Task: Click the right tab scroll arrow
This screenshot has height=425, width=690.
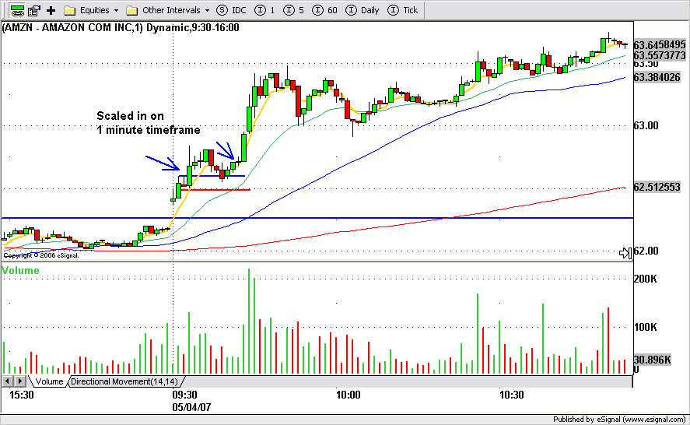Action: pos(19,381)
